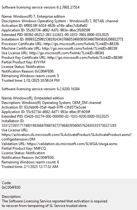The image size is (137, 210).
Task: Open the Product Key Certificate URL LinkID=88340
Action: coord(85,58)
